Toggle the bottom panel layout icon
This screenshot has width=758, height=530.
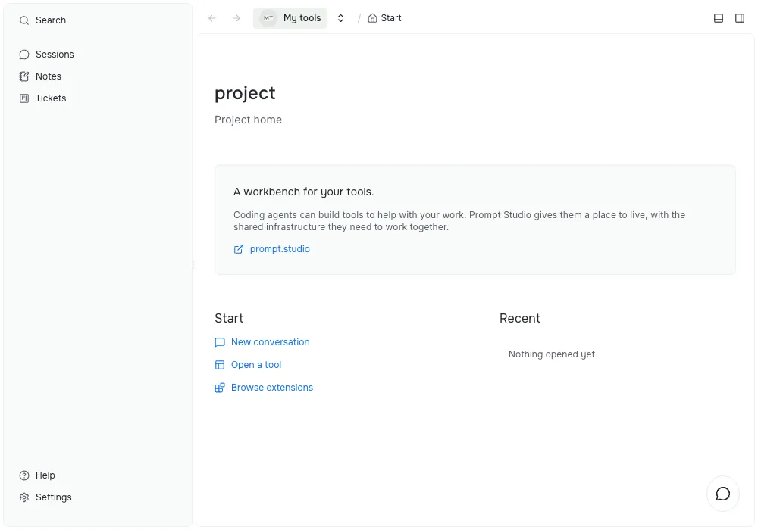719,18
